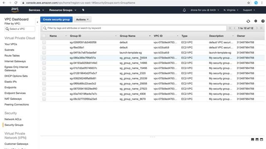266x149 pixels.
Task: Open Network ACLs in sidebar
Action: click(13, 119)
